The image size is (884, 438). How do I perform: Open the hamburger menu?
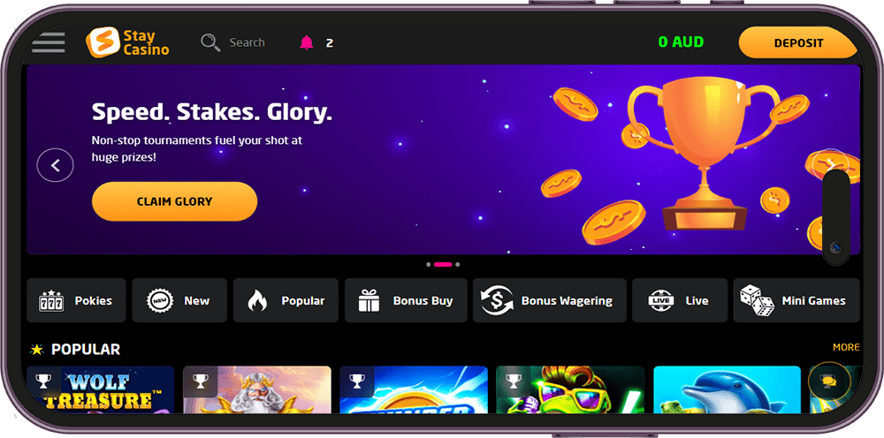(49, 42)
